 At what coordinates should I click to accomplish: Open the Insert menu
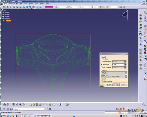tap(31, 4)
